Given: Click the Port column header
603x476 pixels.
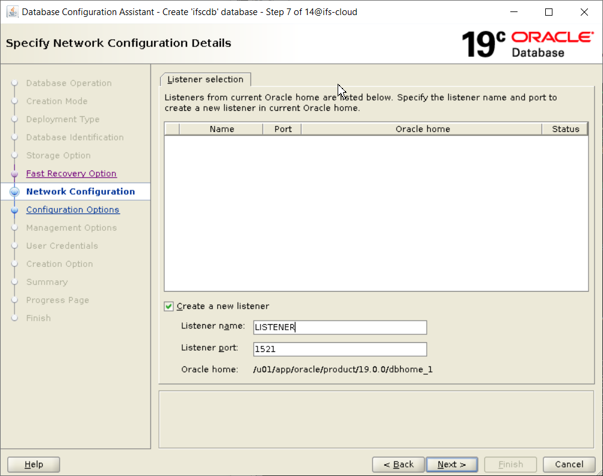Looking at the screenshot, I should [283, 129].
